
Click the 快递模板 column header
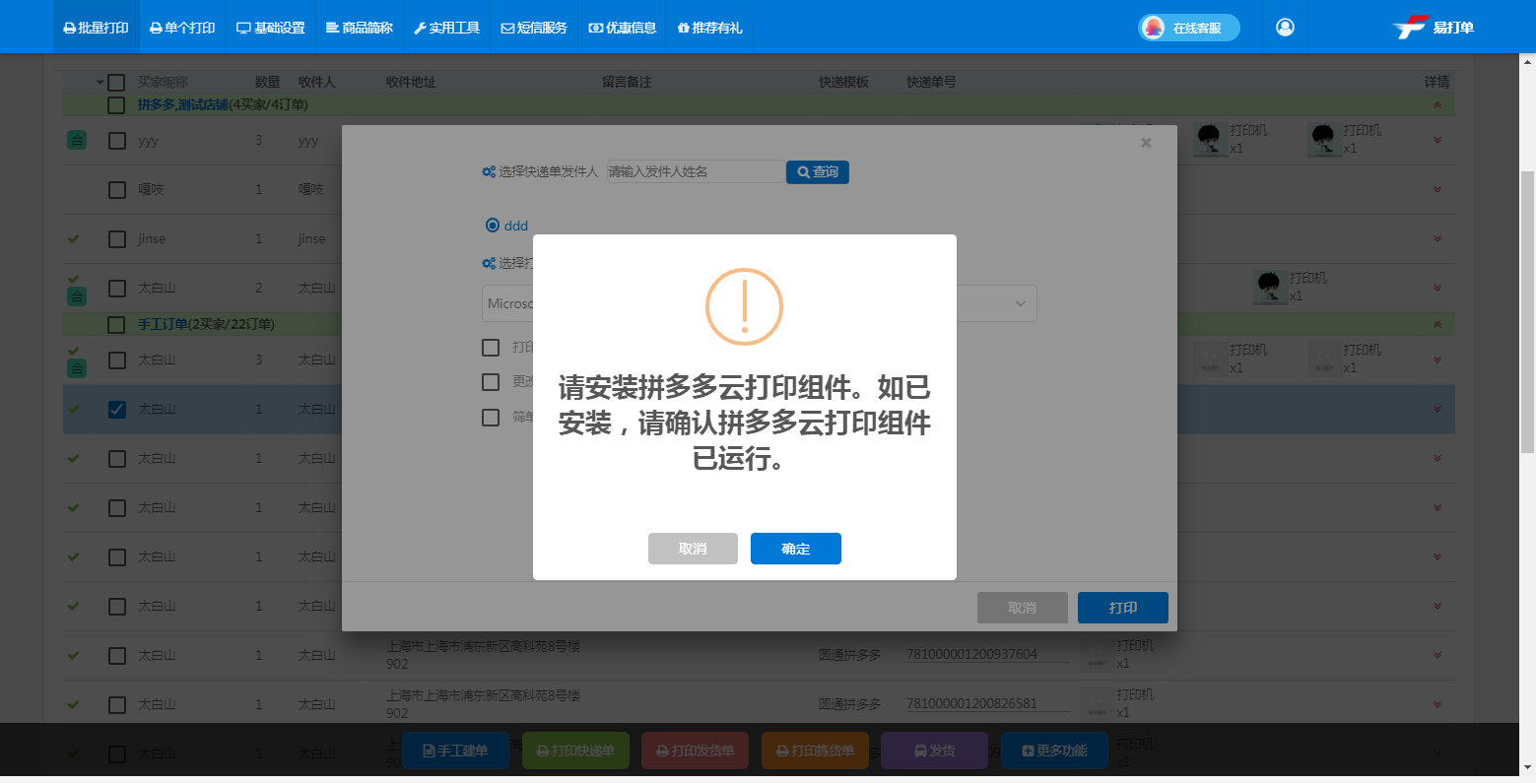843,82
